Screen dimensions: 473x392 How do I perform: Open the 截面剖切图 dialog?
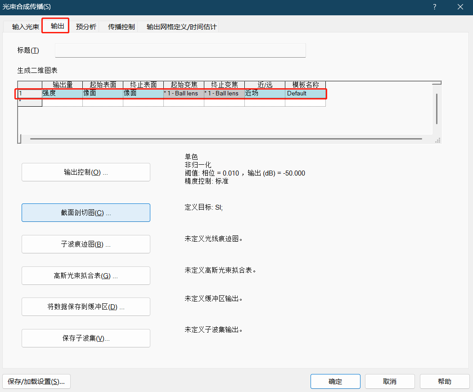pos(86,212)
